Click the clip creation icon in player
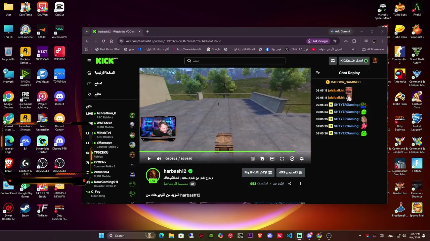Screen dimensions: 430x241 pos(262,159)
